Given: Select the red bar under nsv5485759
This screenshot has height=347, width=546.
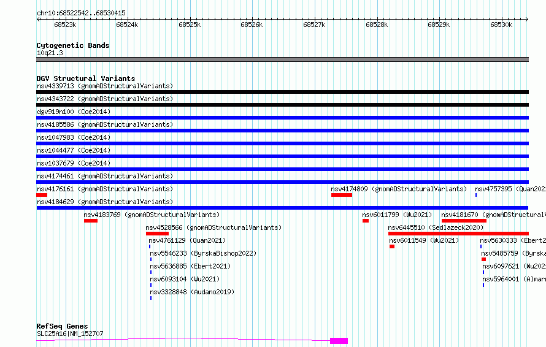Looking at the screenshot, I should (483, 259).
